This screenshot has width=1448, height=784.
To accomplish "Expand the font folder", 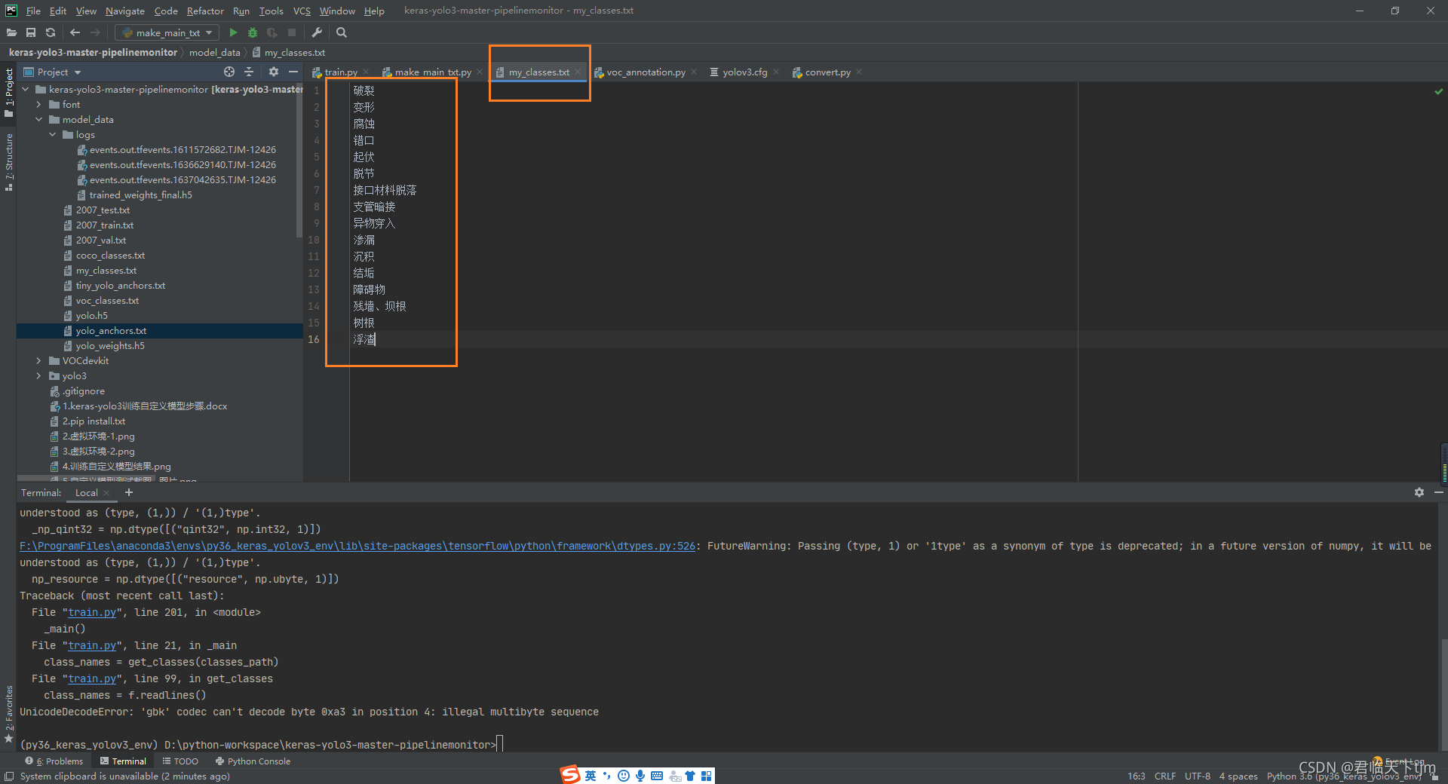I will tap(38, 104).
